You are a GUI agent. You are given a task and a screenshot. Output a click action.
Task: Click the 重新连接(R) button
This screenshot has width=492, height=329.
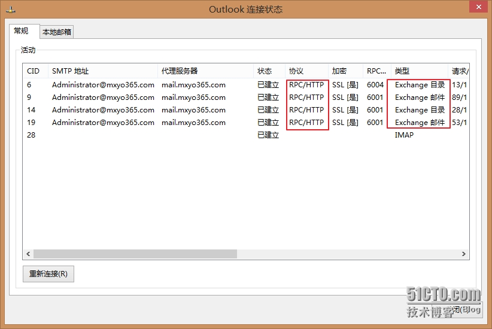pos(48,274)
